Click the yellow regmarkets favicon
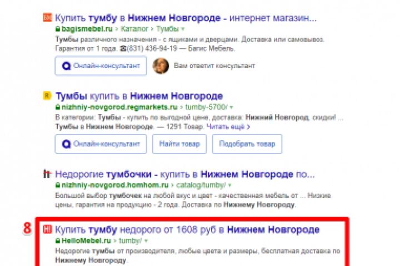 (47, 96)
